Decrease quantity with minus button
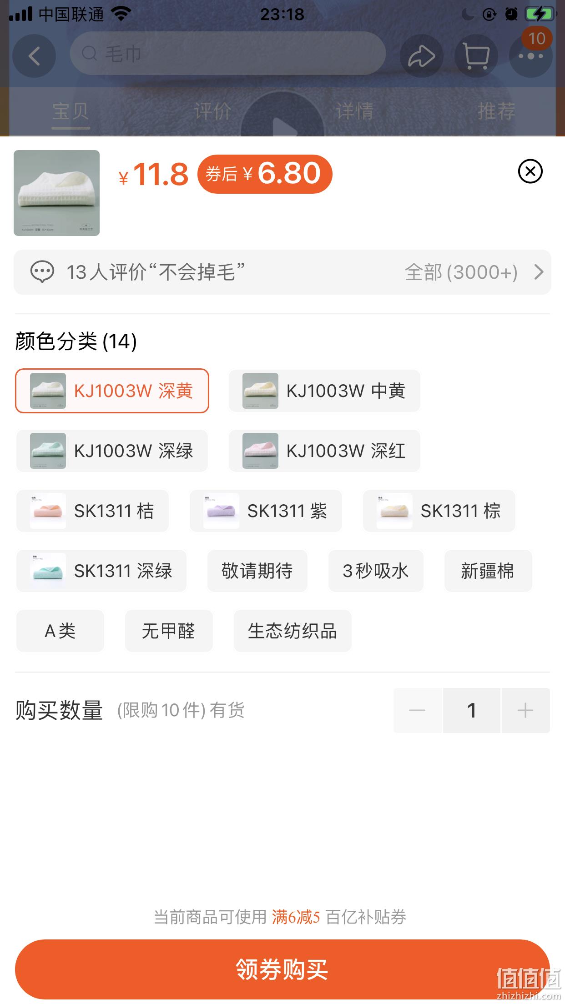 (x=417, y=710)
